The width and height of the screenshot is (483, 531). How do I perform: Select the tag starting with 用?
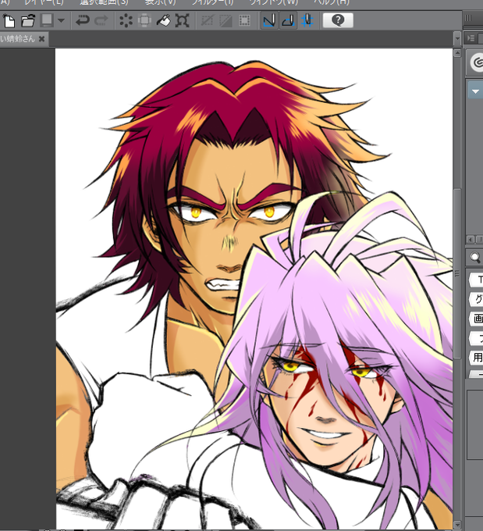478,358
